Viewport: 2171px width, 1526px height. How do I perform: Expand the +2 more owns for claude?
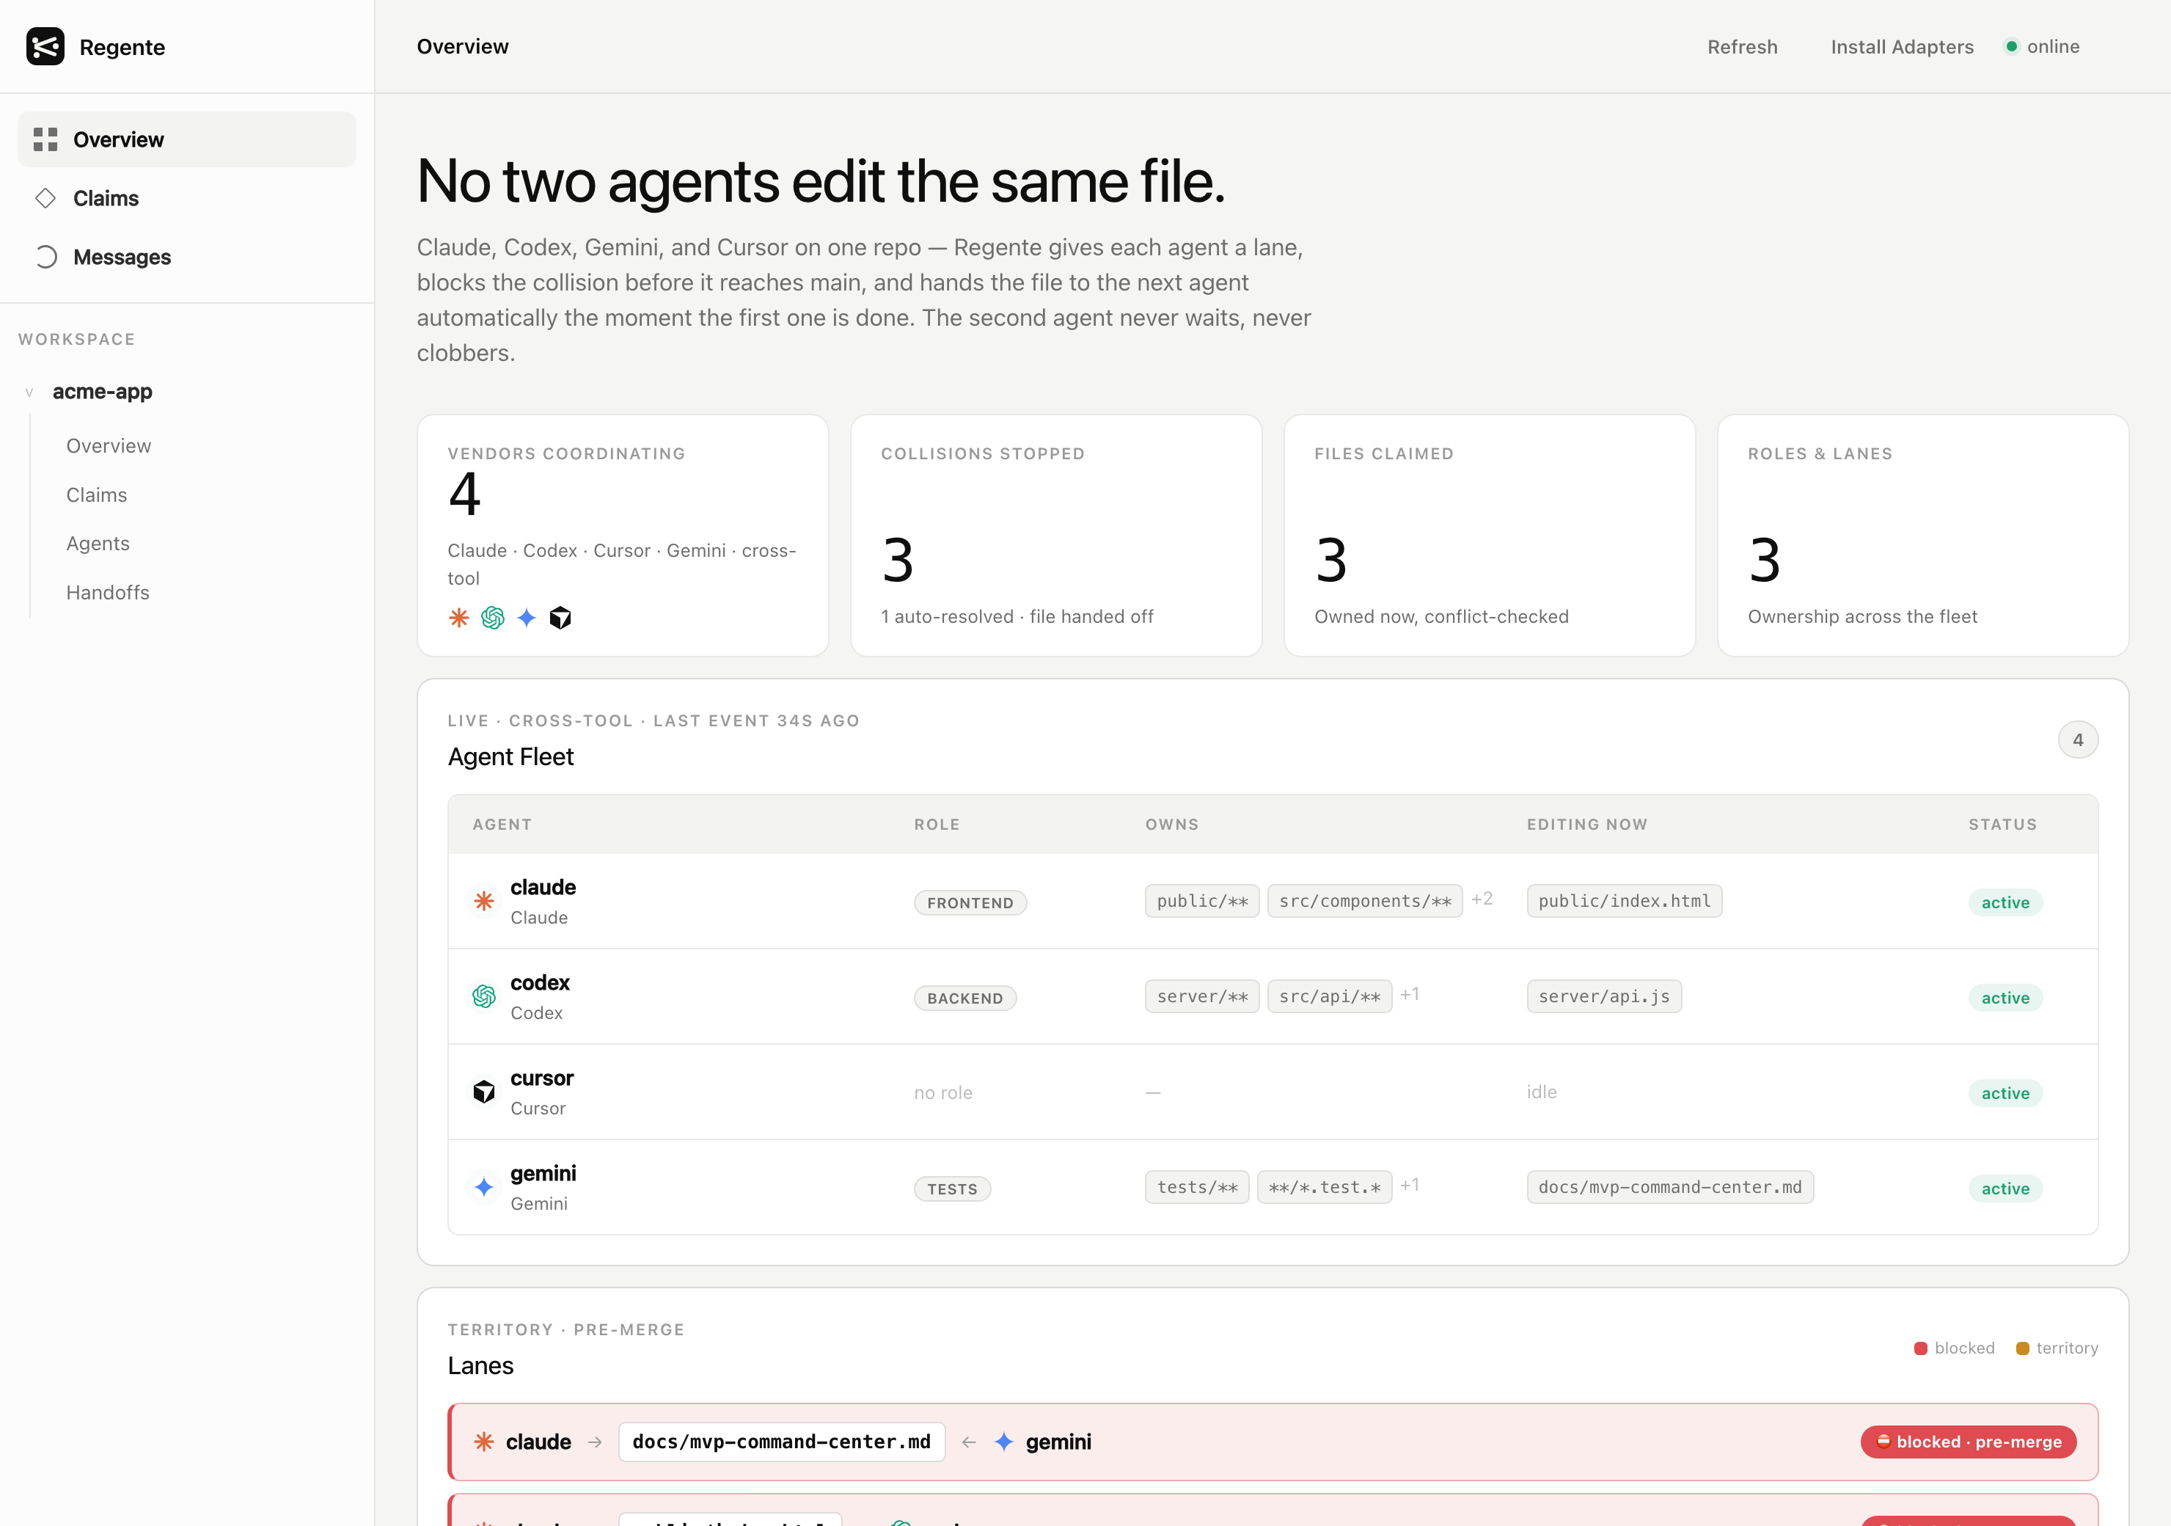[x=1482, y=899]
